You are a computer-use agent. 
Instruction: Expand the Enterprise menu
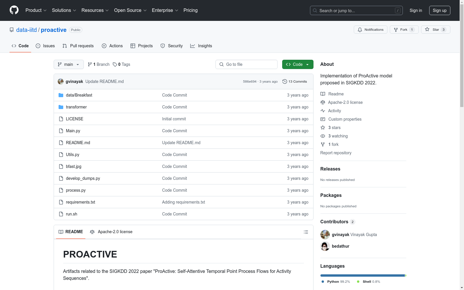point(165,10)
